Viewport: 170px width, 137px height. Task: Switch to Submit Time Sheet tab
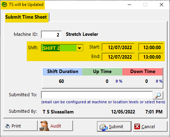pos(26,17)
